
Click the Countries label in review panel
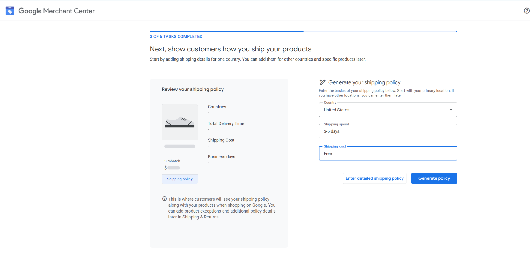click(x=217, y=107)
